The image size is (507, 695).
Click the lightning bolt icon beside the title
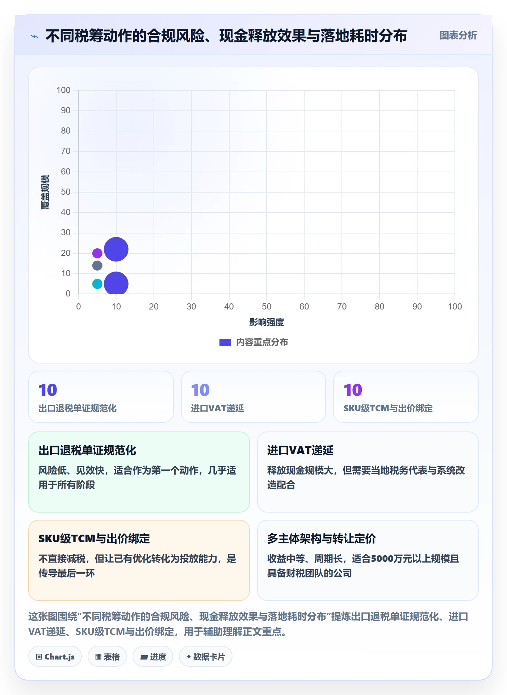tap(34, 36)
